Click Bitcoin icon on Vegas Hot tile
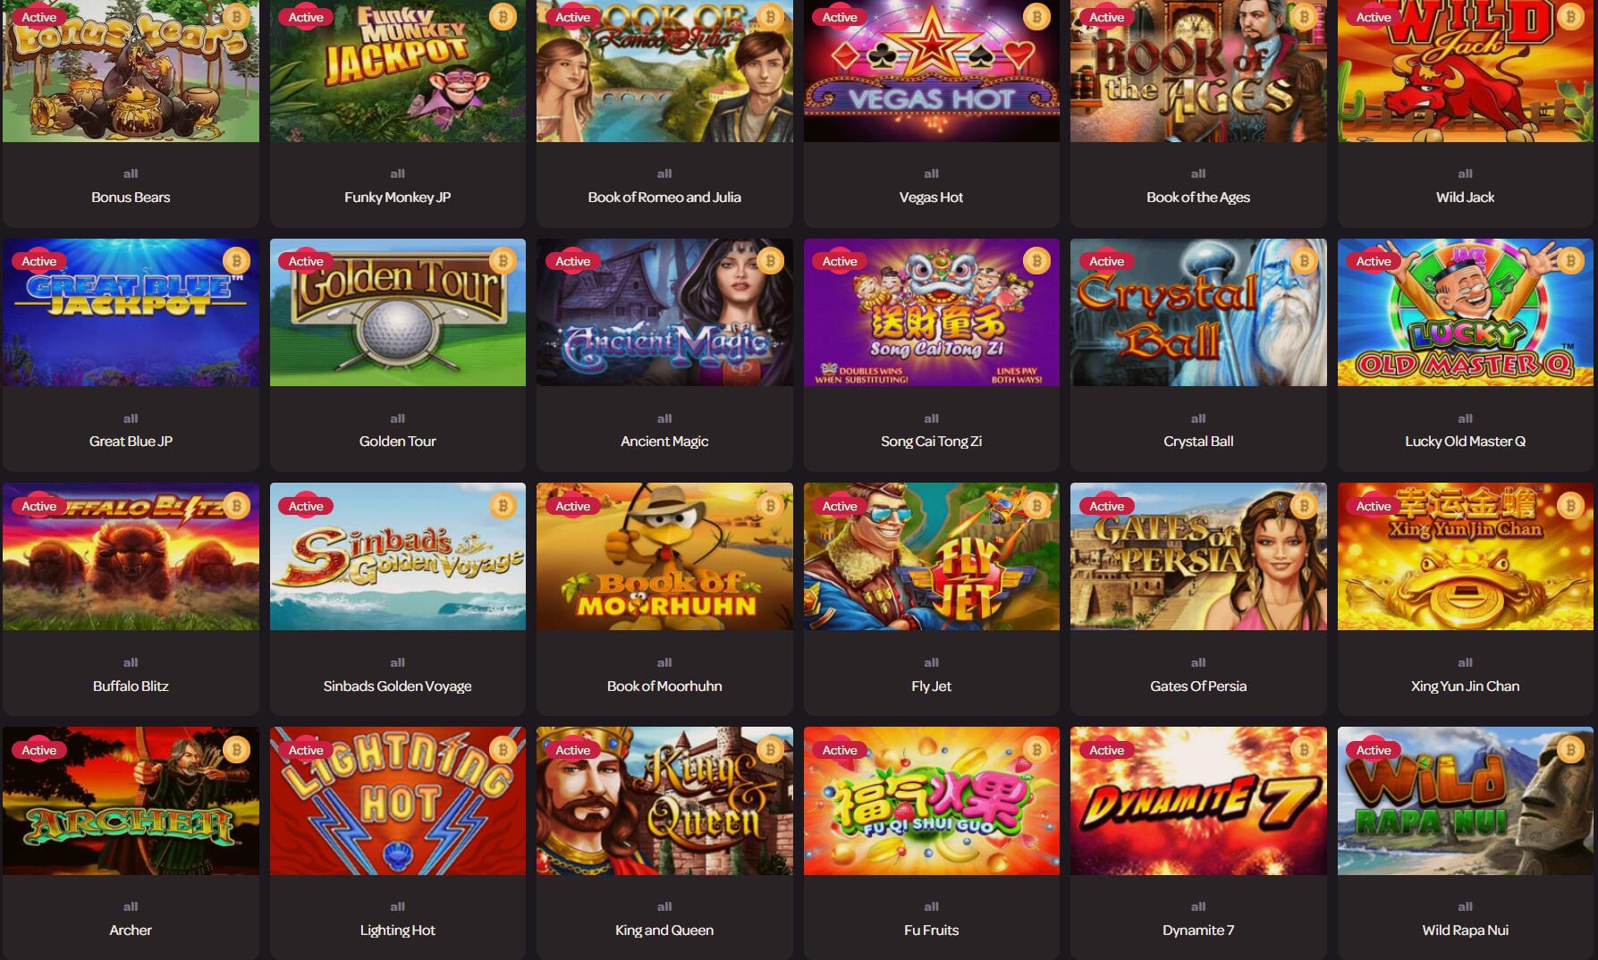Image resolution: width=1598 pixels, height=960 pixels. [x=1036, y=17]
